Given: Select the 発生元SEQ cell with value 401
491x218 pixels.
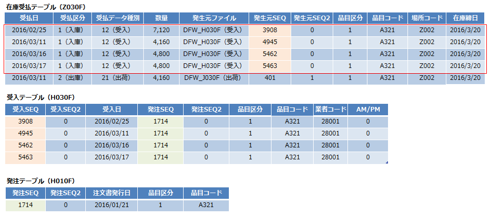Looking at the screenshot, I should (x=269, y=78).
